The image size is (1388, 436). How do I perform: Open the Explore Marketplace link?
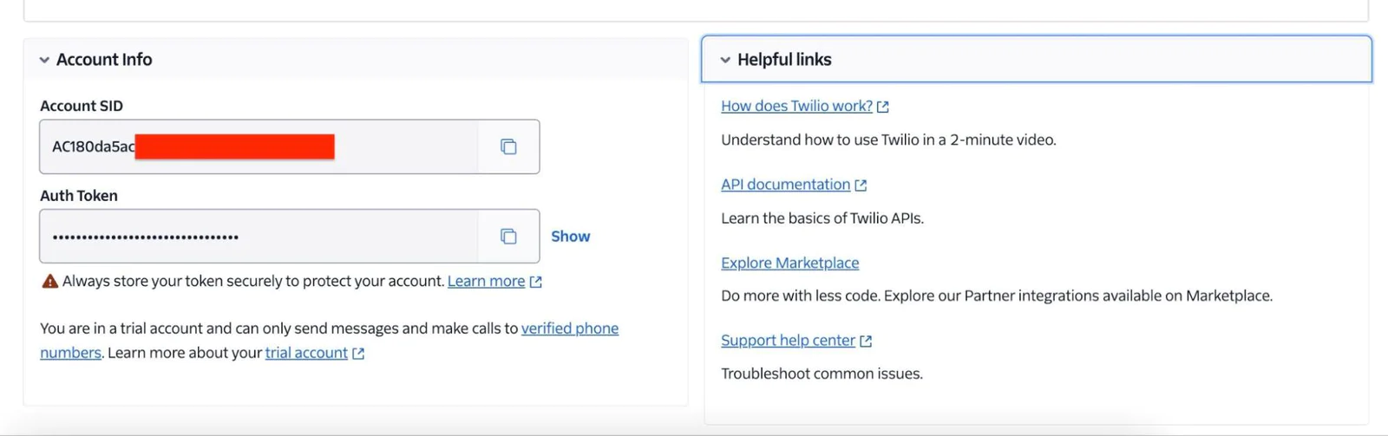pyautogui.click(x=789, y=263)
